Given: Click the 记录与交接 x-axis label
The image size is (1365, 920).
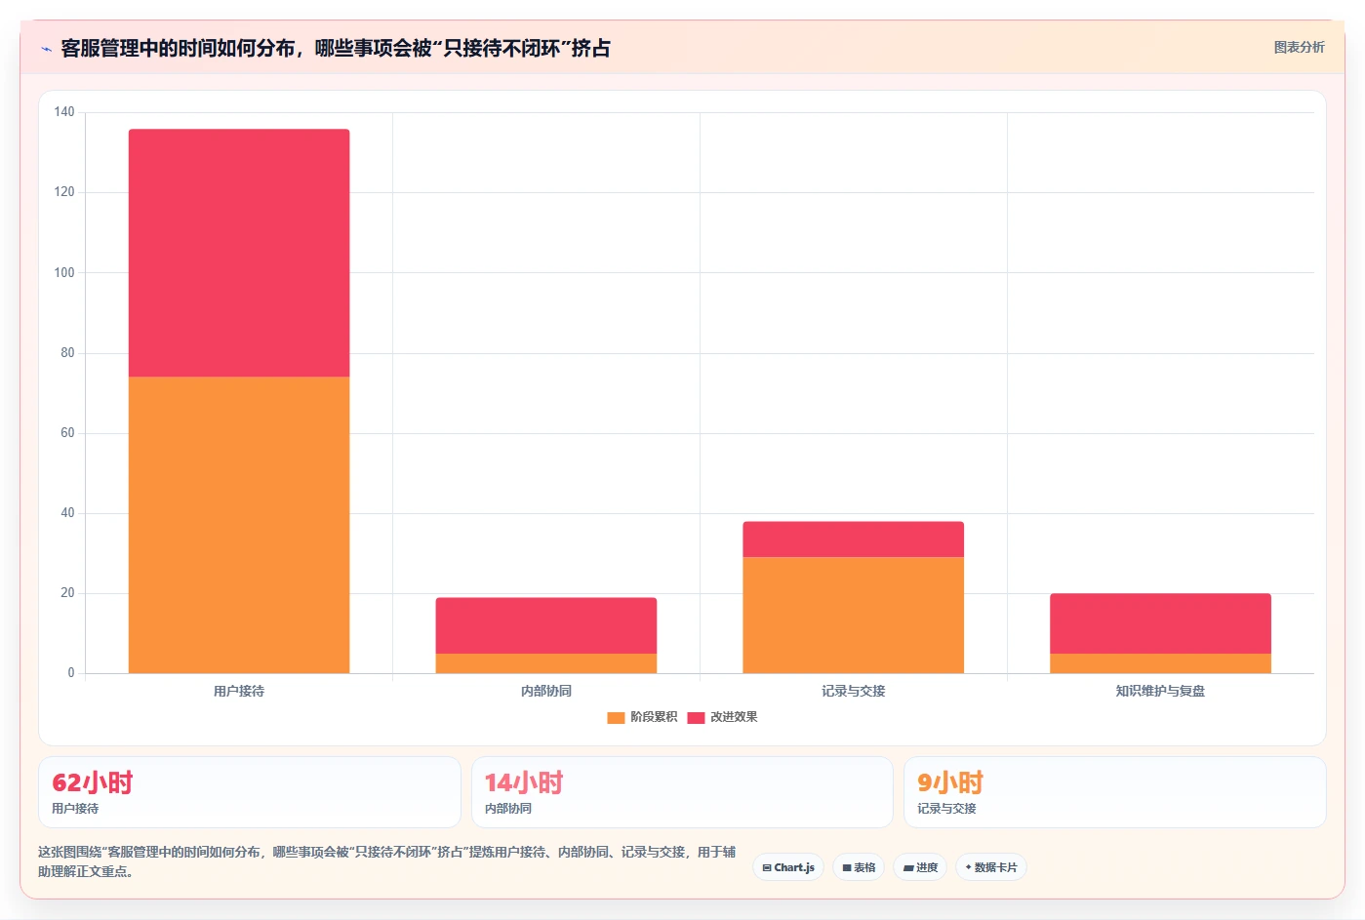Looking at the screenshot, I should click(854, 691).
